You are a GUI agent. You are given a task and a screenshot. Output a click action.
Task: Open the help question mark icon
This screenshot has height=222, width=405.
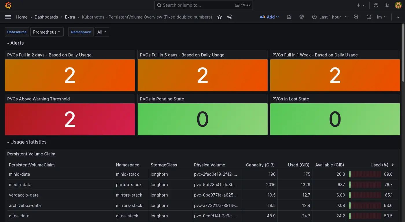point(376,5)
